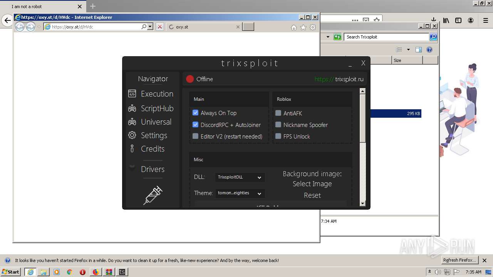Screen dimensions: 493x277
Task: Open Firefox Downloads arrow icon
Action: pyautogui.click(x=433, y=20)
